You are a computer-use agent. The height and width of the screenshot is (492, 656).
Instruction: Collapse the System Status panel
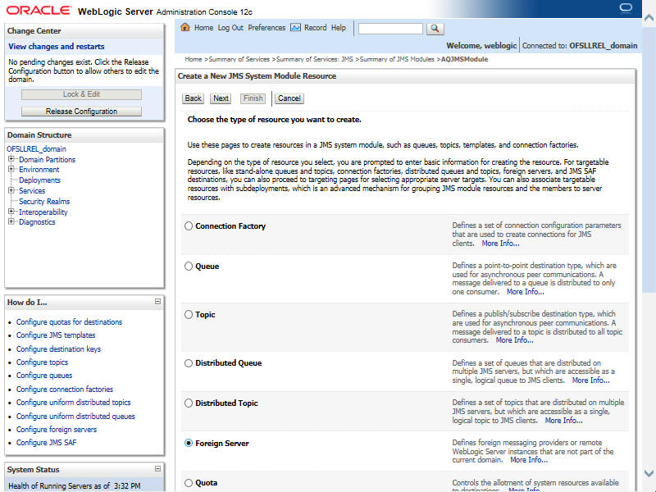pyautogui.click(x=157, y=468)
